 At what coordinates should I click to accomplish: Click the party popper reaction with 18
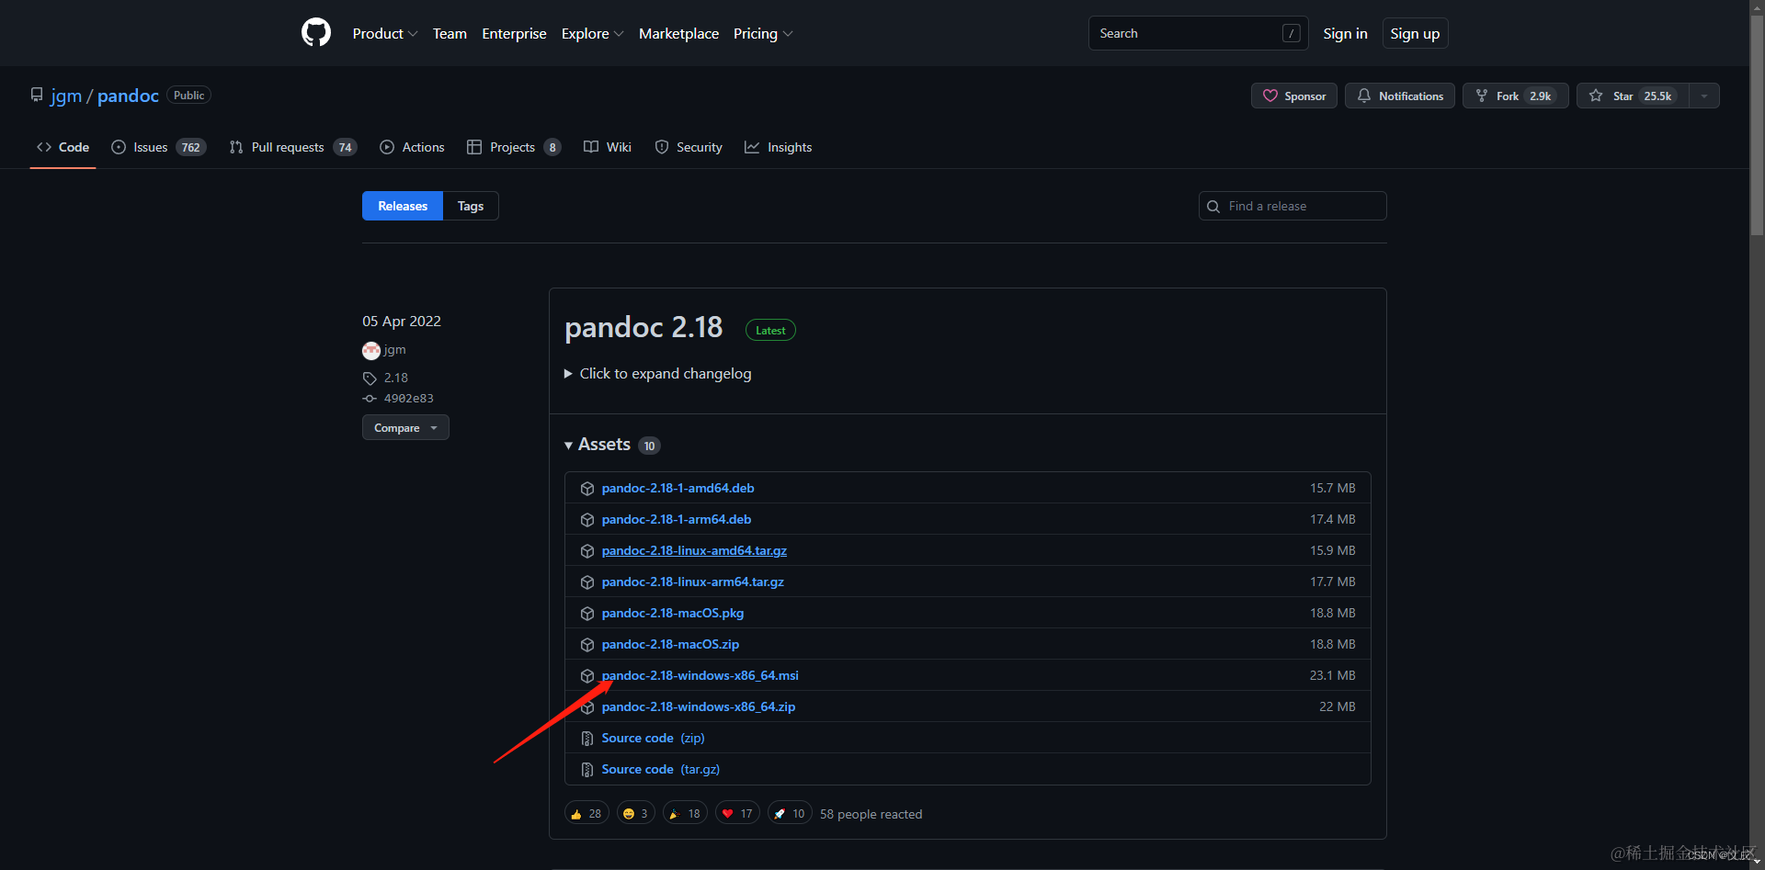(x=685, y=814)
